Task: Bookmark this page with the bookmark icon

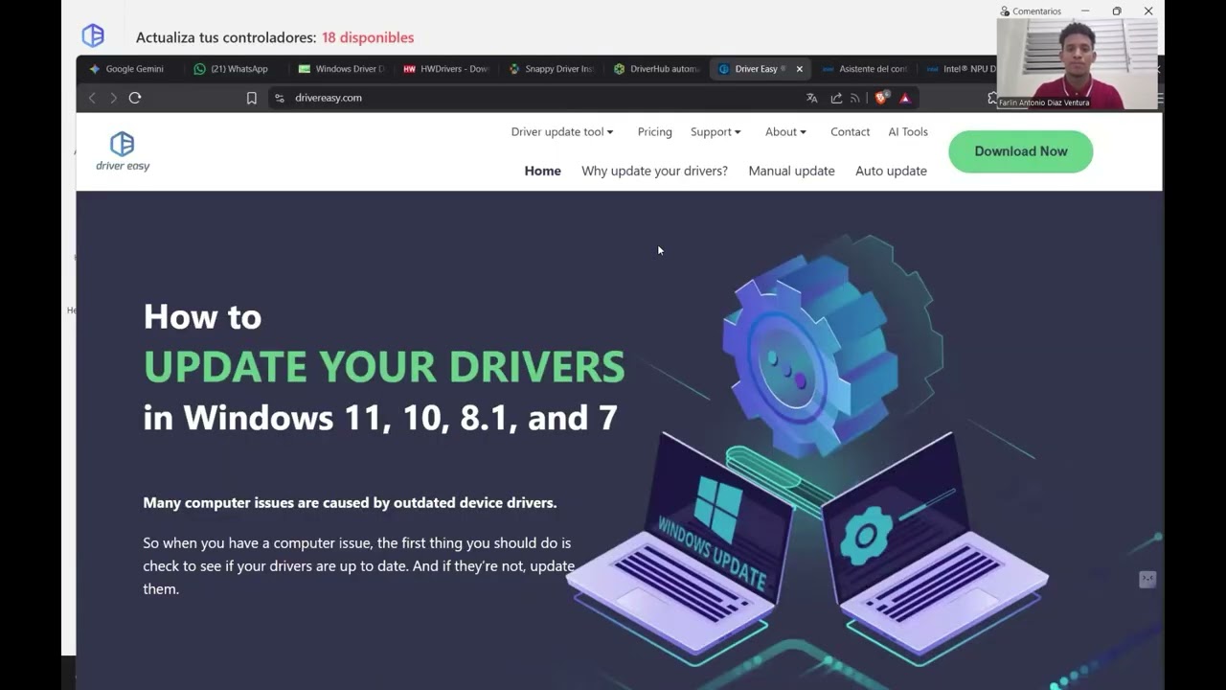Action: tap(252, 98)
